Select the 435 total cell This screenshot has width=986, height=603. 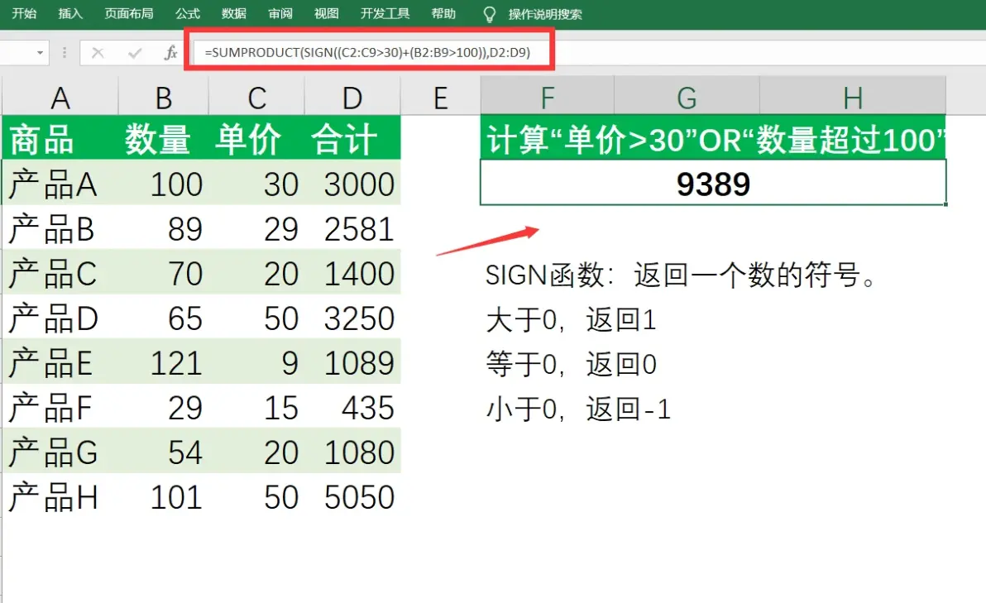[352, 406]
